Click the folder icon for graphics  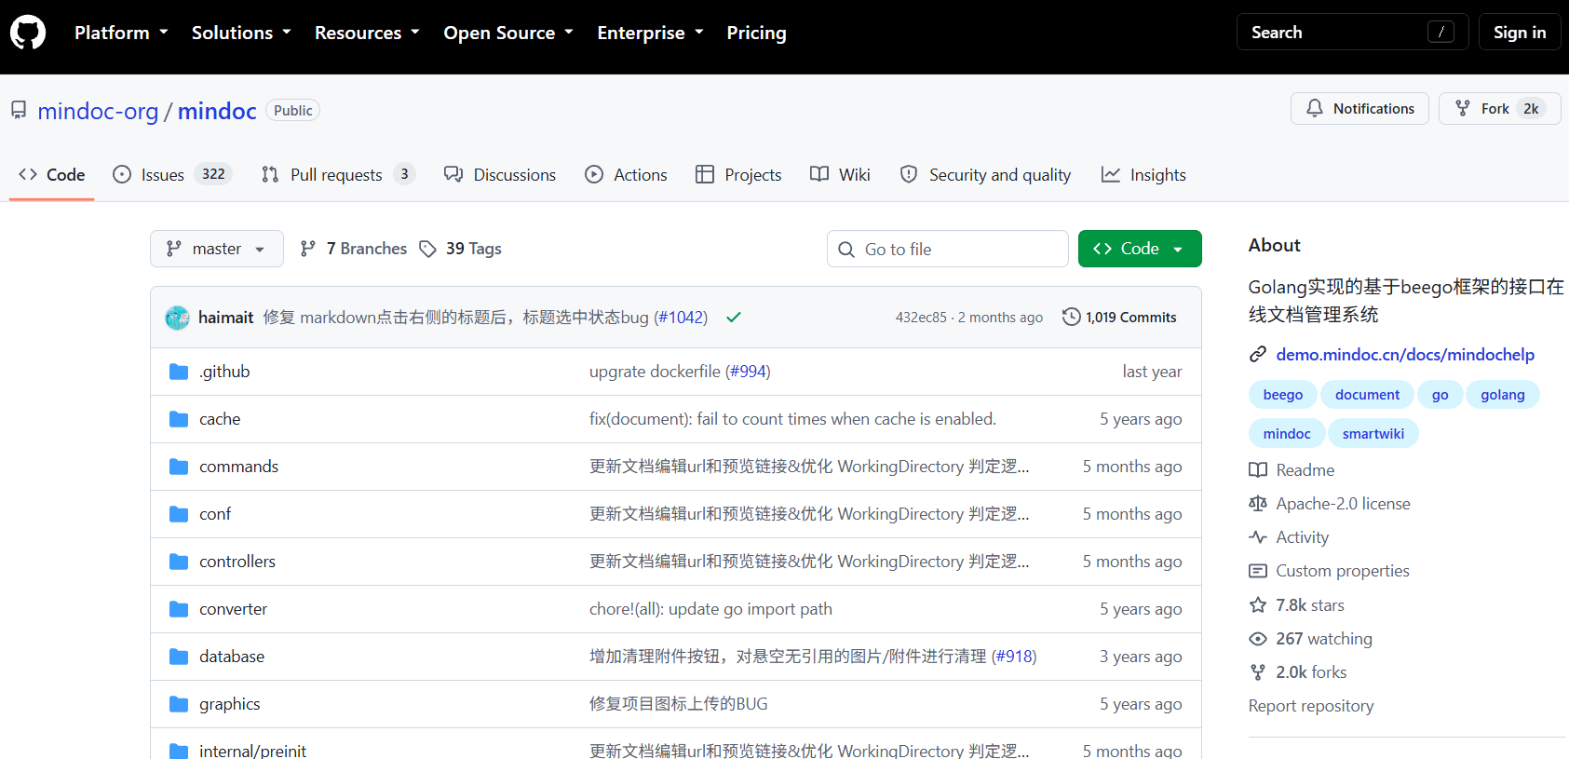(179, 704)
